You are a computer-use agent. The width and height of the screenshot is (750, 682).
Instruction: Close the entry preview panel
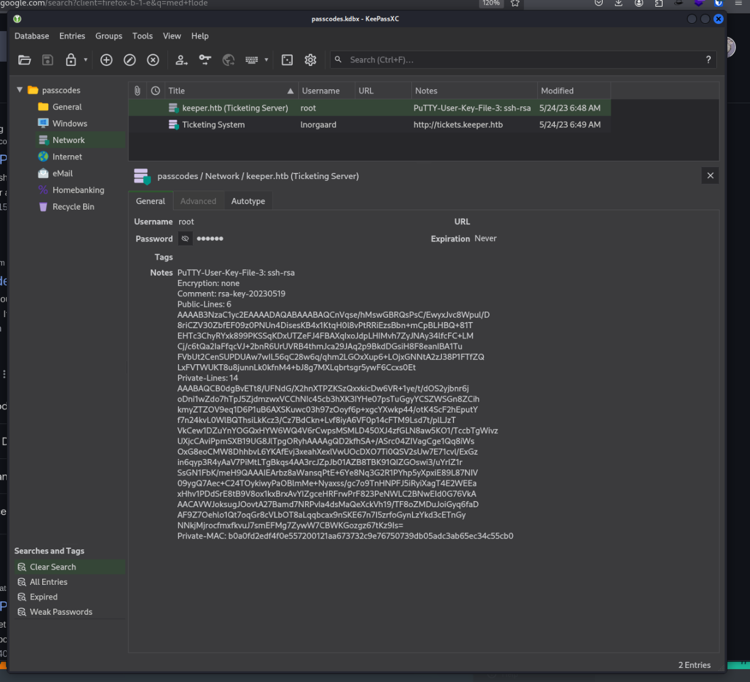(x=710, y=176)
